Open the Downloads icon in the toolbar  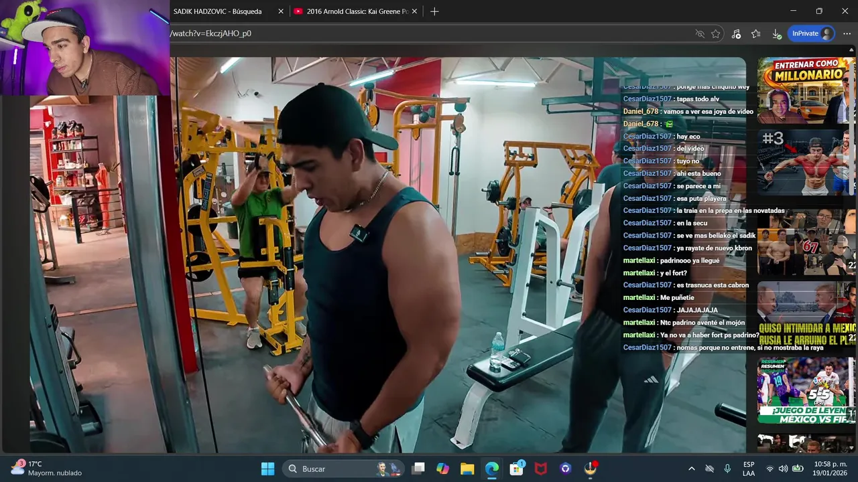pos(776,33)
